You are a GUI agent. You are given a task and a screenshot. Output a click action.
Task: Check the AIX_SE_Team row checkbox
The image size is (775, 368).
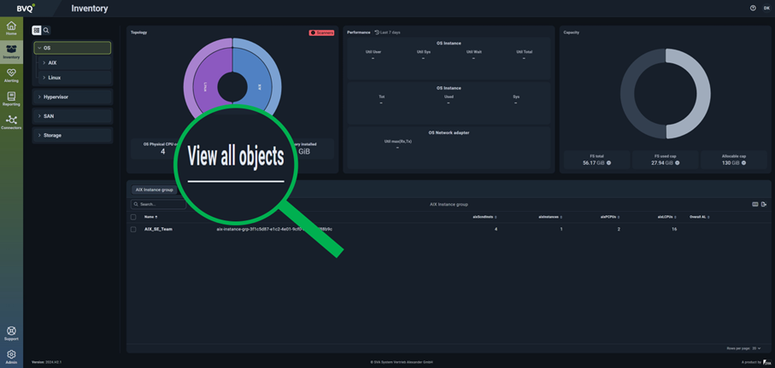pos(133,229)
